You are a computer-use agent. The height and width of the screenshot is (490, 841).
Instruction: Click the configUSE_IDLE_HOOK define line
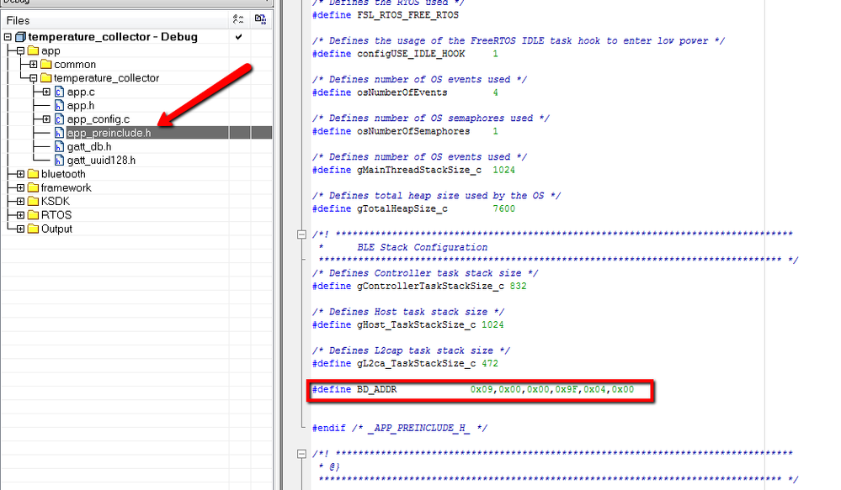coord(405,54)
